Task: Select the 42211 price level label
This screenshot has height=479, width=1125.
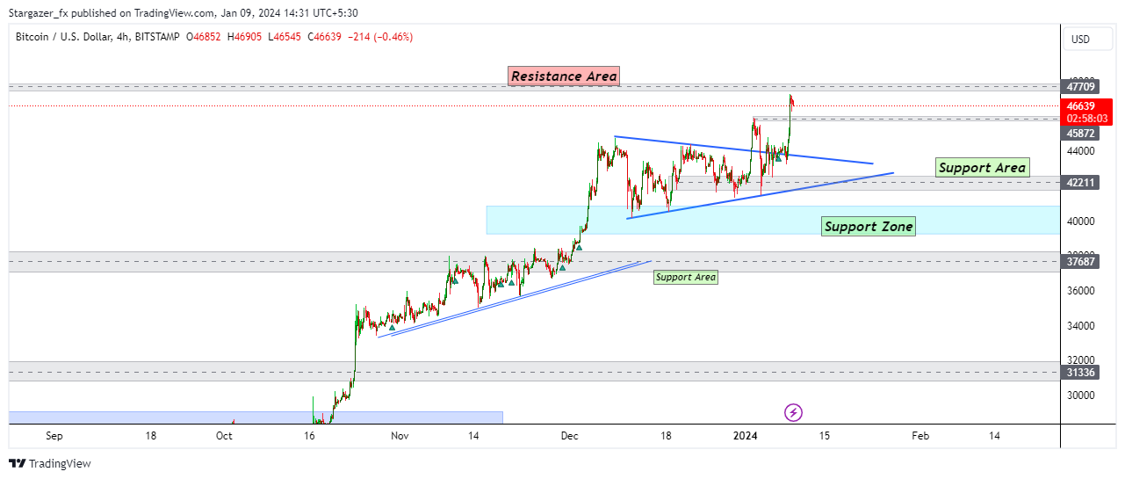Action: [1079, 183]
